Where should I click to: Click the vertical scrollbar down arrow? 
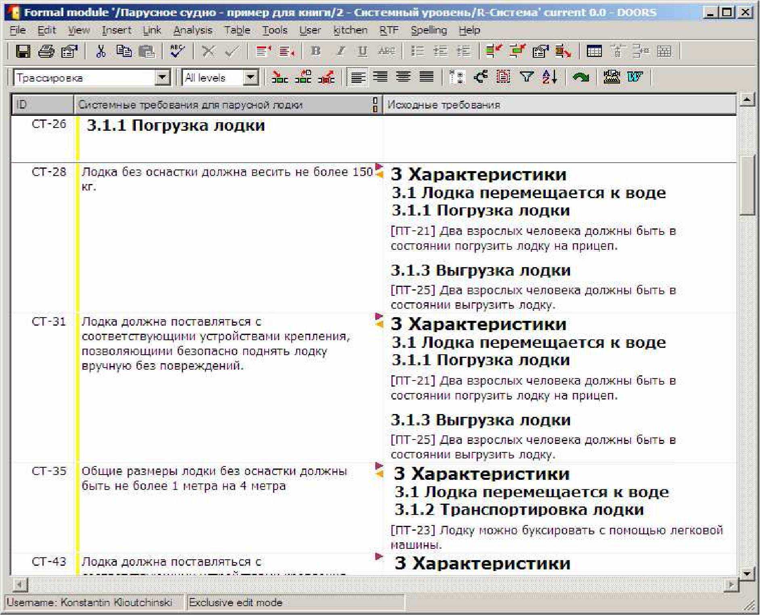pyautogui.click(x=747, y=573)
